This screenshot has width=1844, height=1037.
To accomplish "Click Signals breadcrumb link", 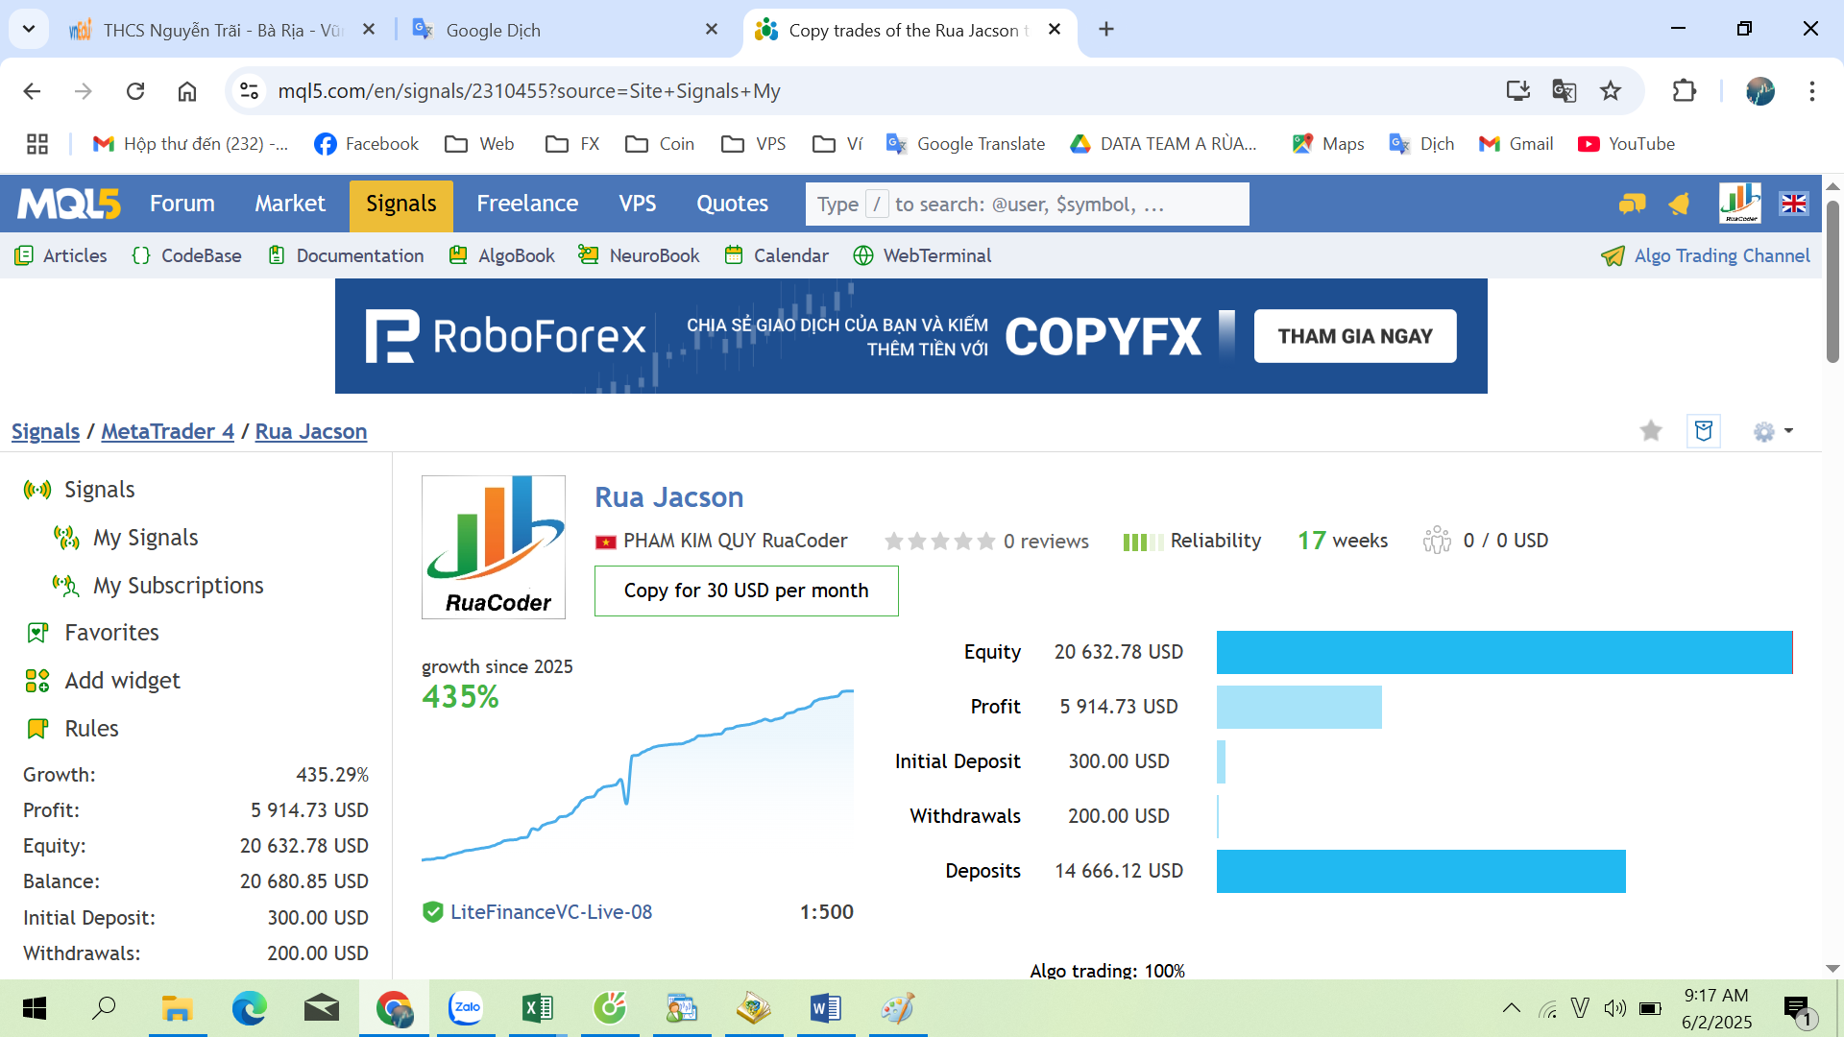I will pos(45,431).
